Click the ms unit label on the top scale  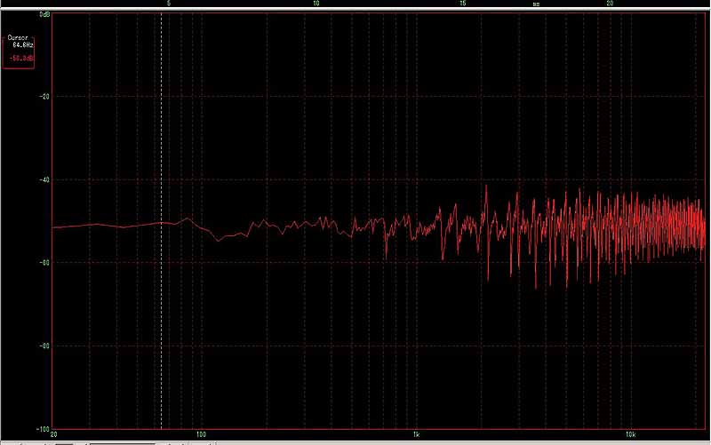coord(536,4)
